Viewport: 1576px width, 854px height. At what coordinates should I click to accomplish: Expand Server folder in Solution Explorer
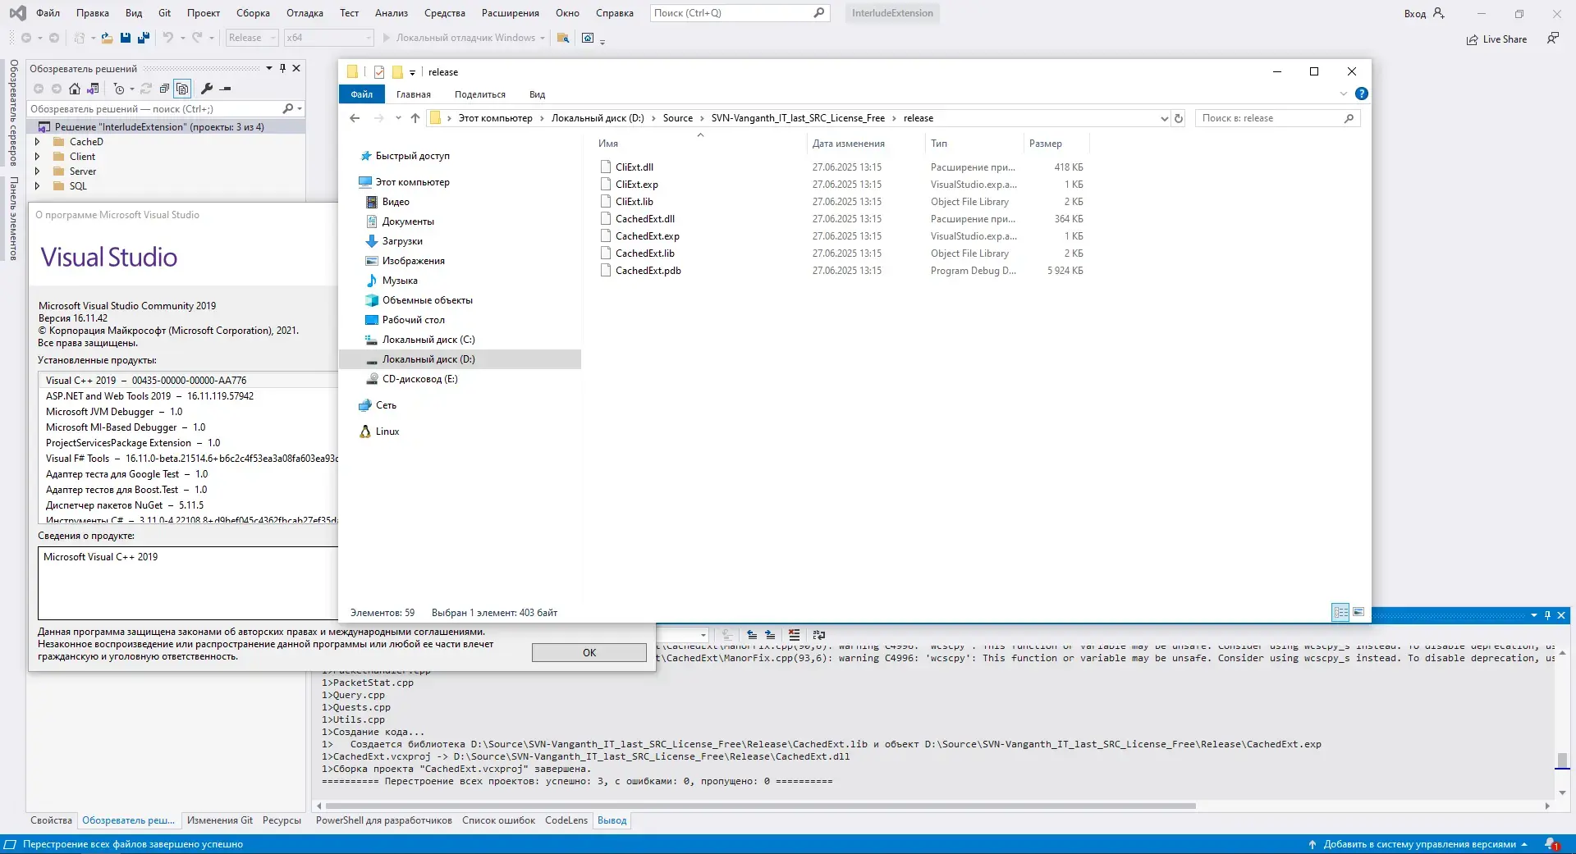37,171
